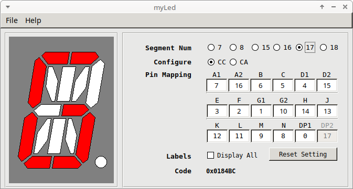Open the File menu
The image size is (353, 189).
click(x=12, y=20)
